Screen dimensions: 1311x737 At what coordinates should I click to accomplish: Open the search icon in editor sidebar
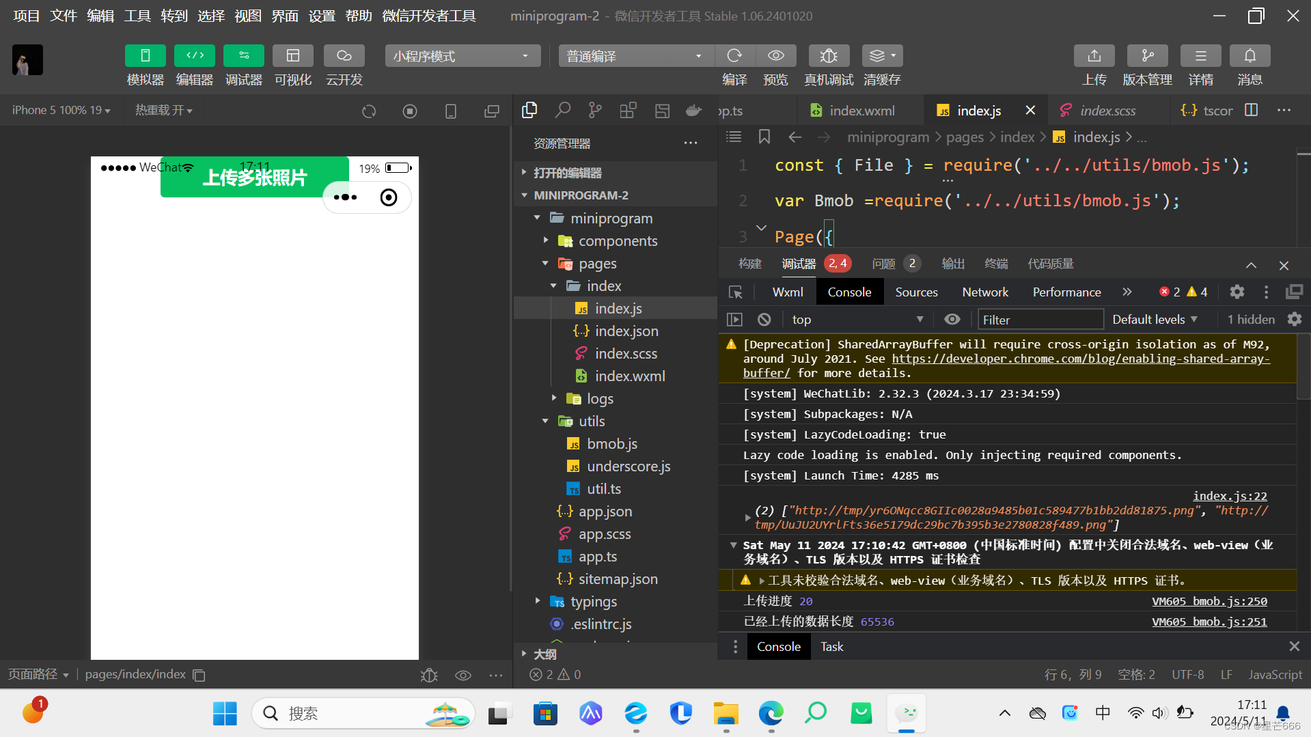coord(562,110)
